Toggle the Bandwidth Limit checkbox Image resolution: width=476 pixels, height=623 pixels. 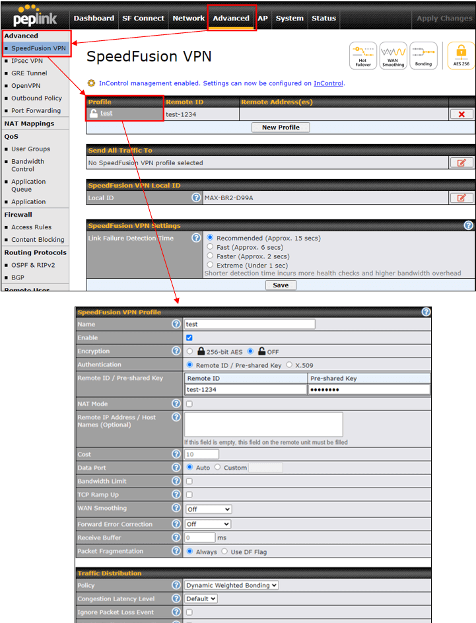coord(190,482)
